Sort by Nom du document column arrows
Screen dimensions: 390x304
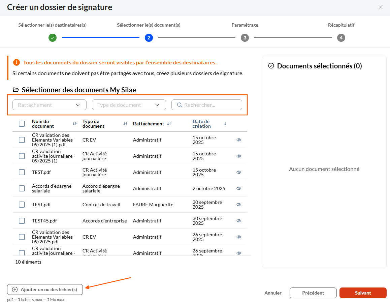click(x=75, y=124)
